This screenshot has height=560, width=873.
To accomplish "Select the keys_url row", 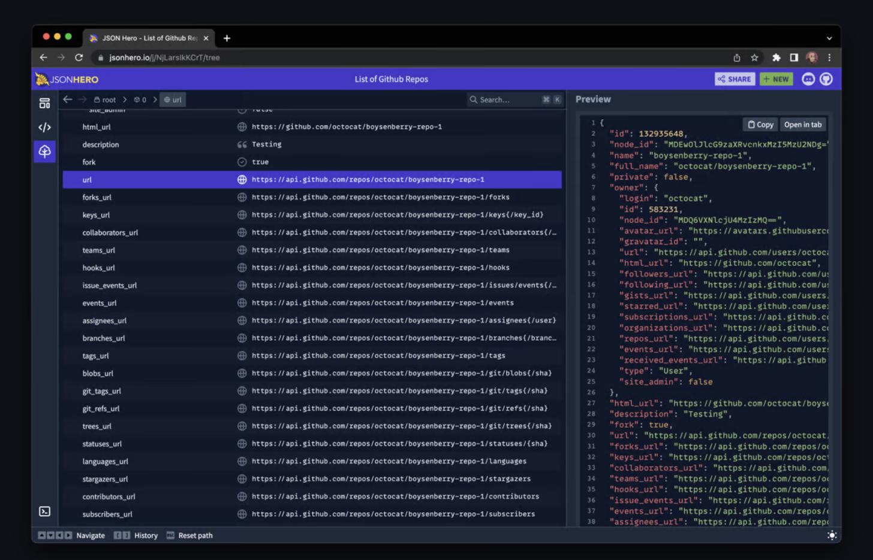I will 312,215.
